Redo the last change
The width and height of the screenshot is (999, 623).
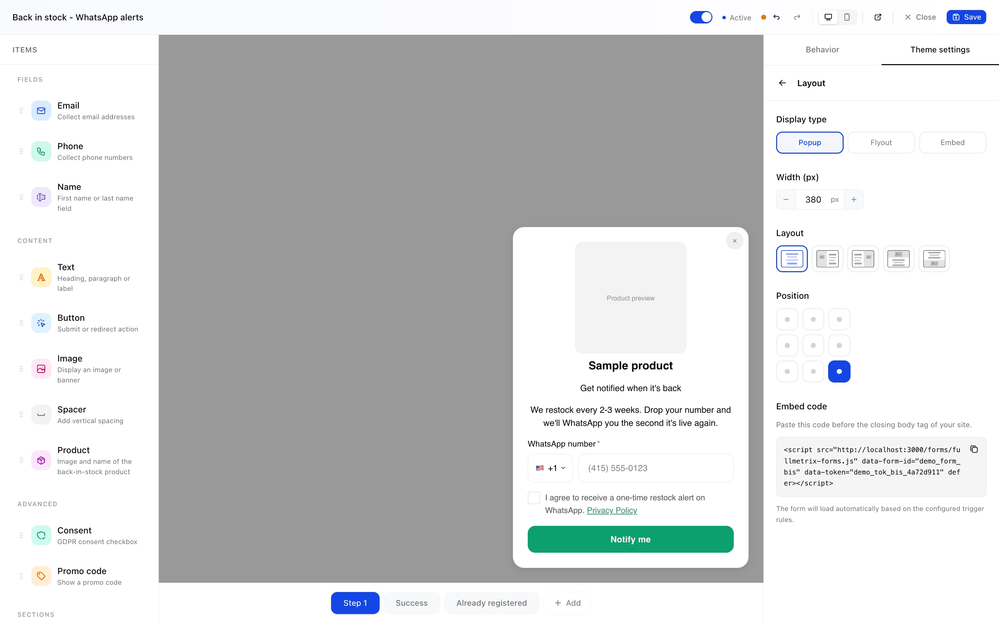pos(797,17)
